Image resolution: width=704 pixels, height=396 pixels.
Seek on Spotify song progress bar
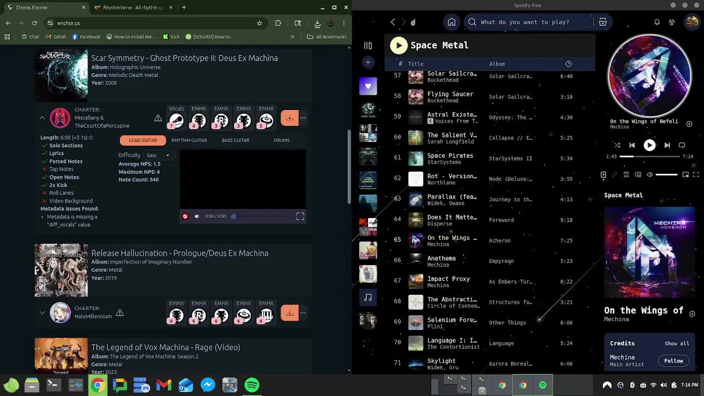(650, 157)
